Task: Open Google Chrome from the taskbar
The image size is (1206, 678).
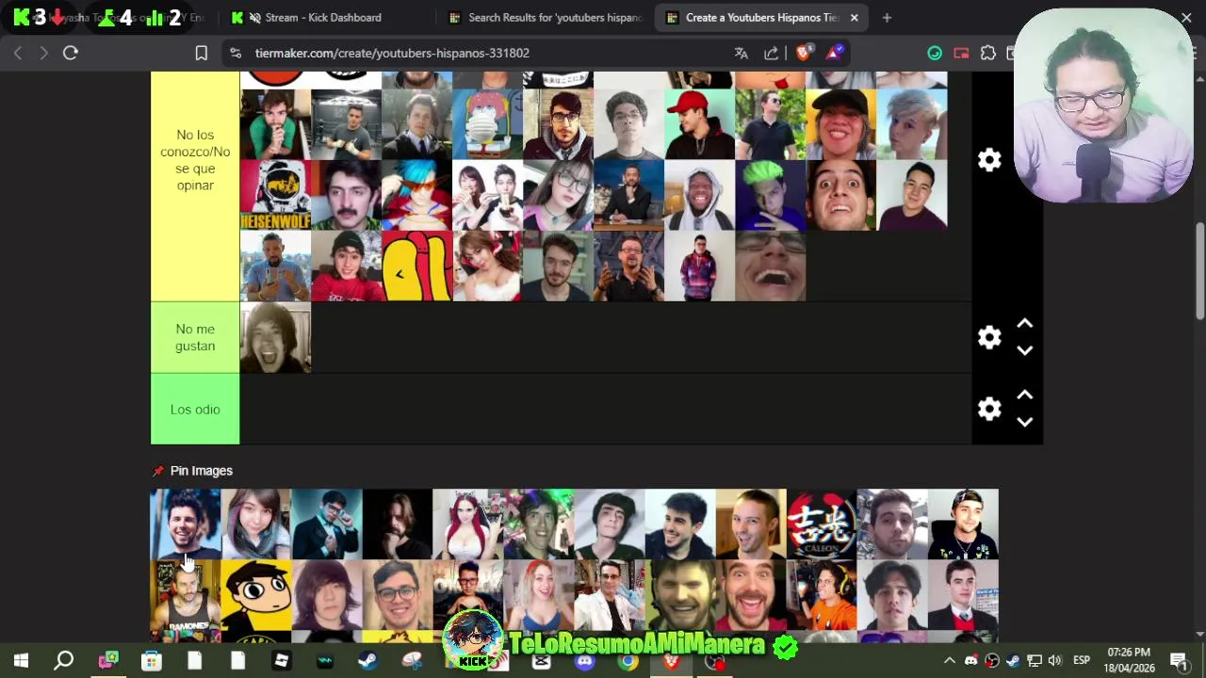Action: [627, 661]
